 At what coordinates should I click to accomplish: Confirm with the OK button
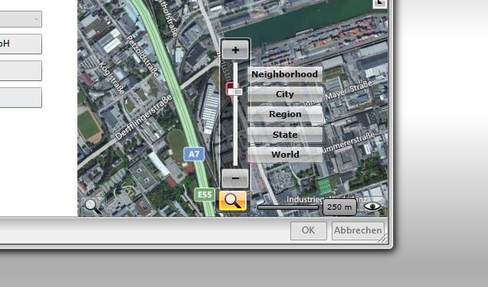point(309,230)
